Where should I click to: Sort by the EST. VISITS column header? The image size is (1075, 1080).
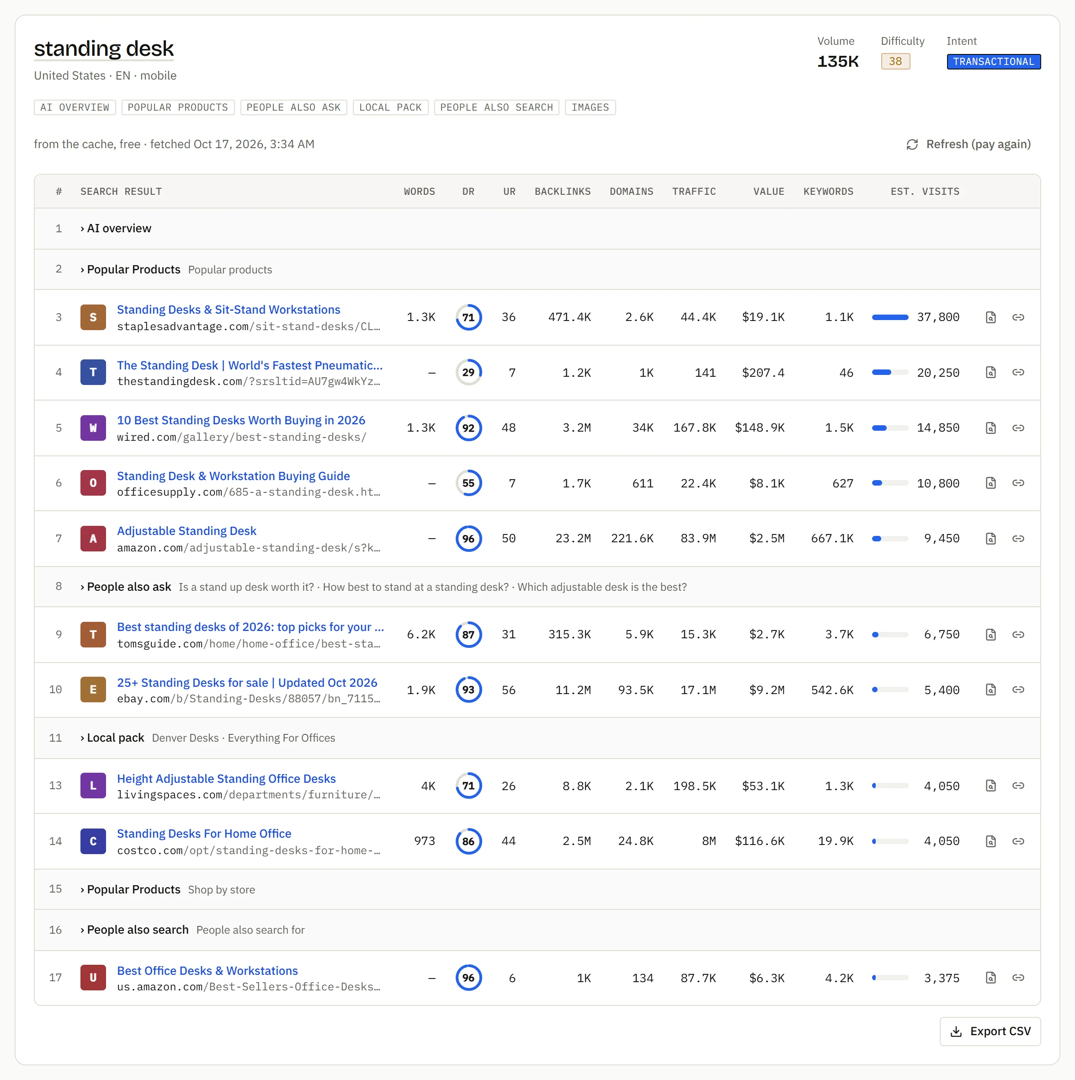(925, 192)
